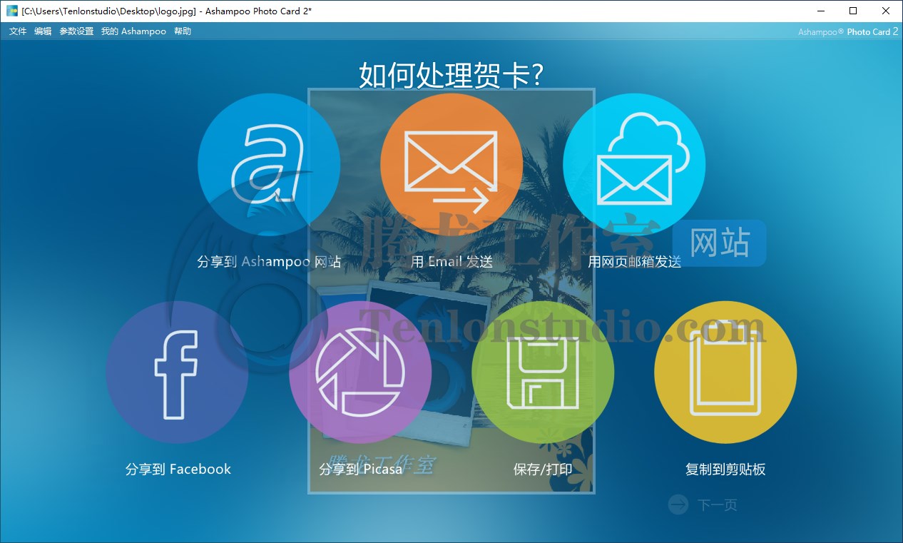Choose the purple Picasa share icon
This screenshot has height=543, width=903.
point(360,372)
